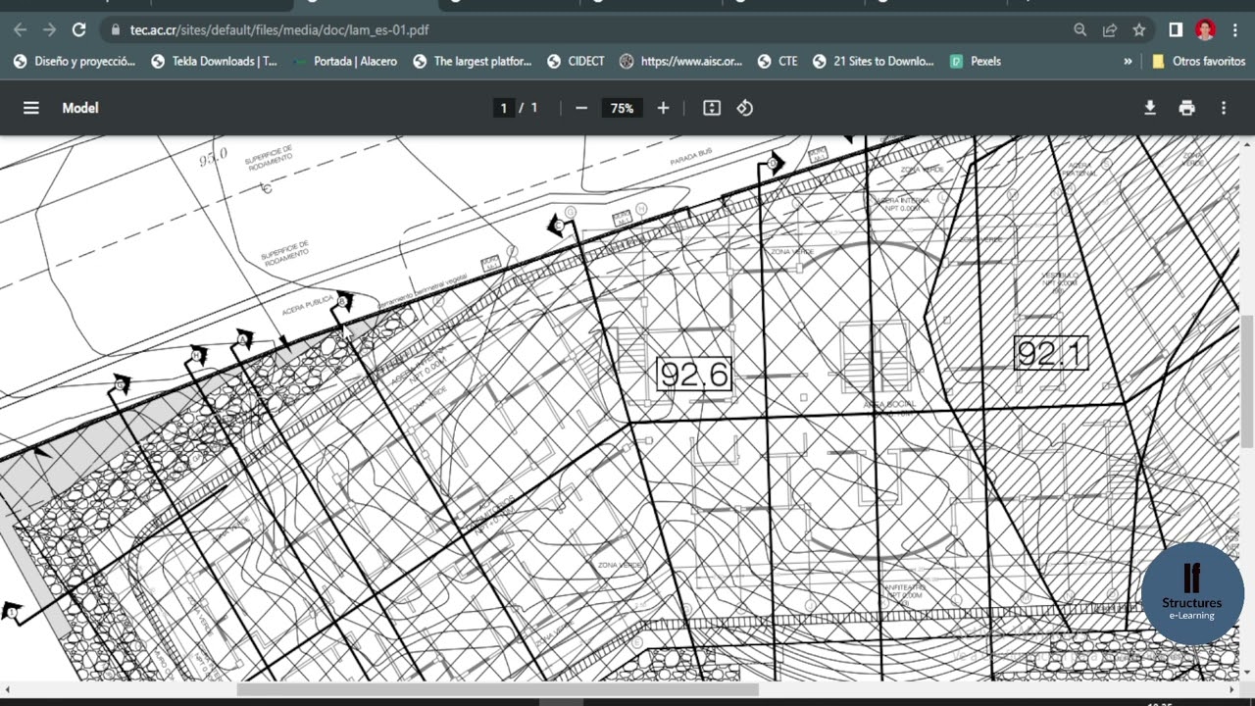Expand hidden bookmarks chevron

pyautogui.click(x=1128, y=61)
